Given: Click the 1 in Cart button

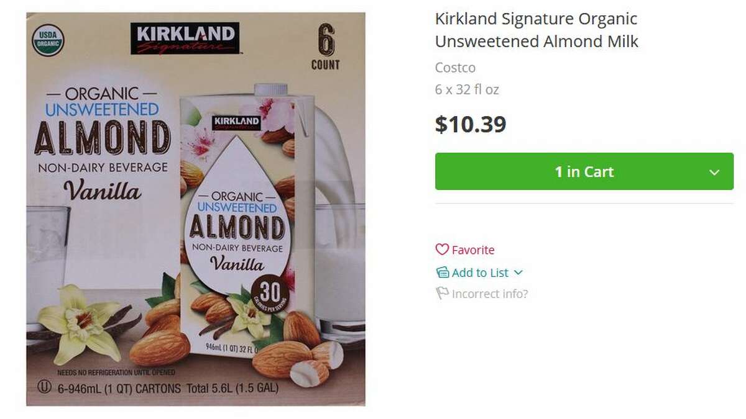Looking at the screenshot, I should [583, 172].
